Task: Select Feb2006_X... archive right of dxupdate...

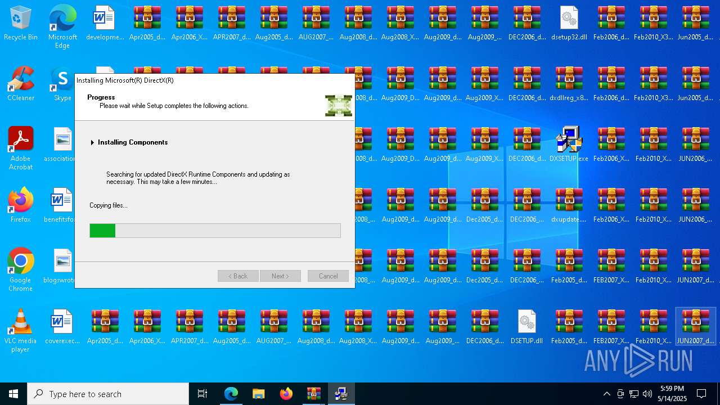Action: coord(611,206)
